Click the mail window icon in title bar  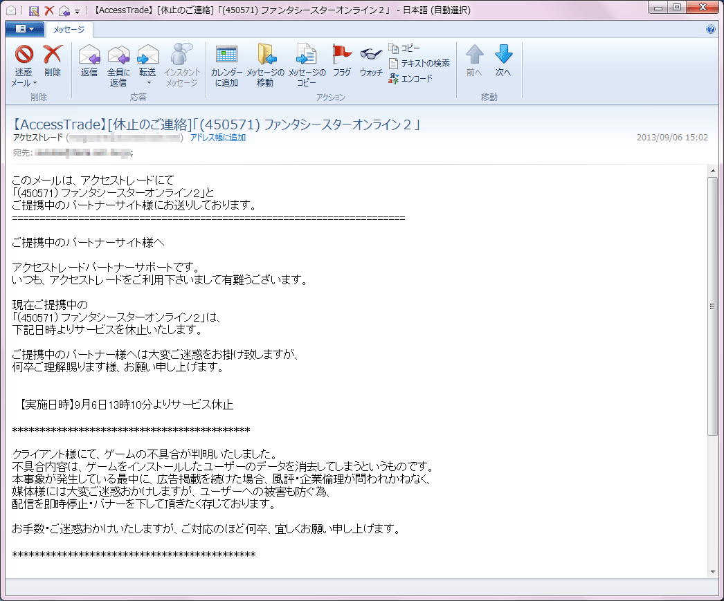(11, 10)
